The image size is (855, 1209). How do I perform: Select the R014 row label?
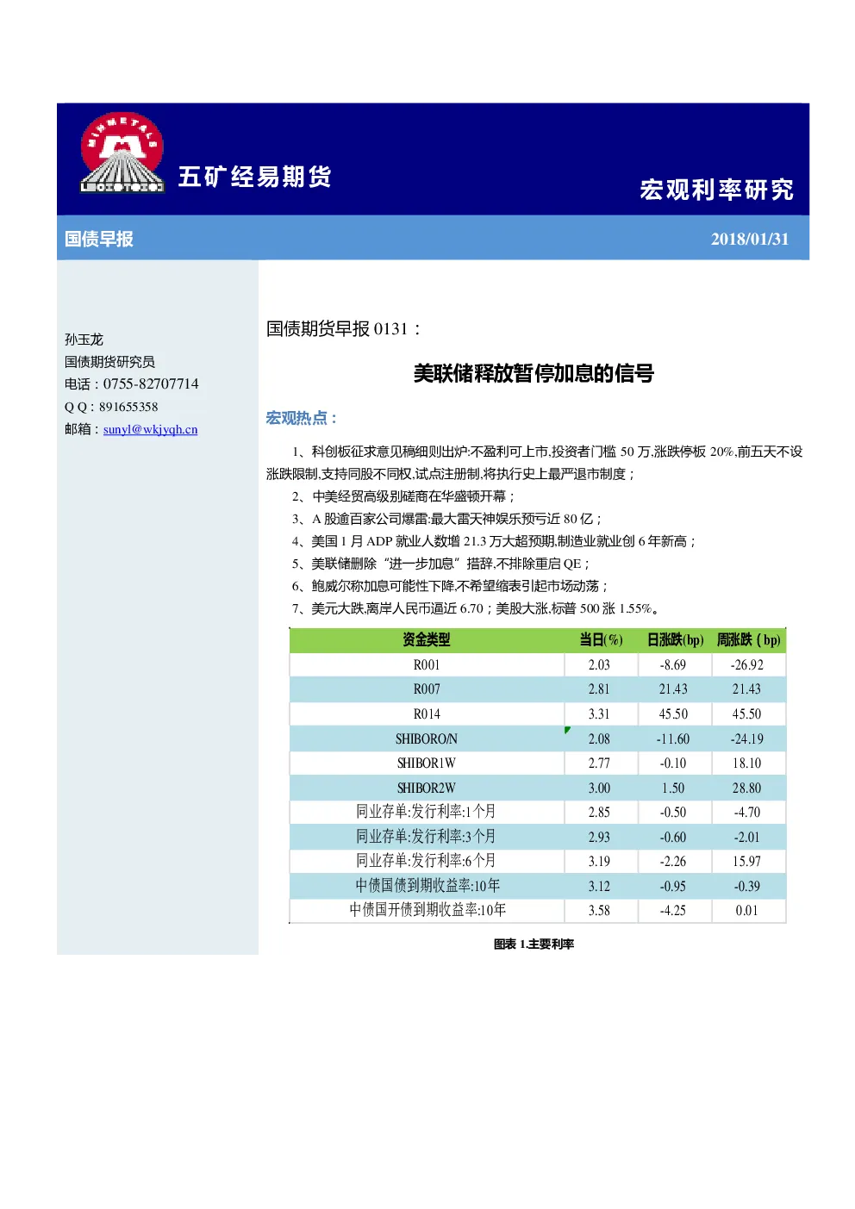coord(427,714)
